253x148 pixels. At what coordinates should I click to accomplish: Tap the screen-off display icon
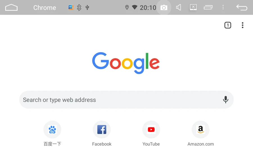pos(193,7)
